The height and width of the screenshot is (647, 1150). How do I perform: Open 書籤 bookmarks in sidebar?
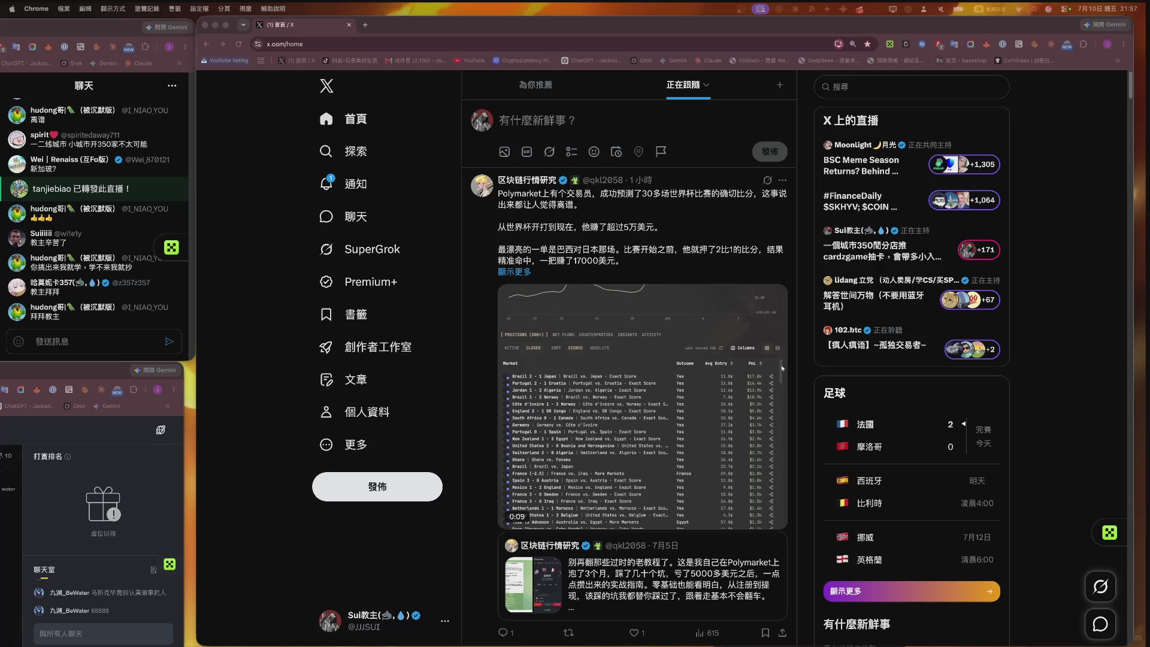tap(343, 315)
